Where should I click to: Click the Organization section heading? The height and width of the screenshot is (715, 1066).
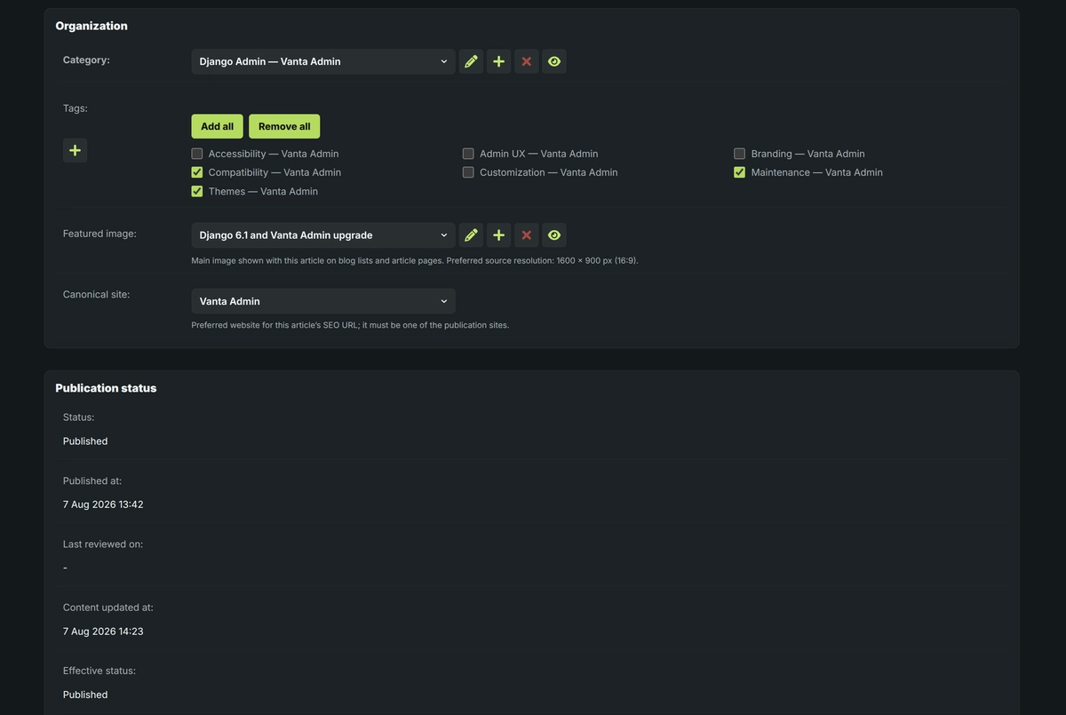[91, 26]
